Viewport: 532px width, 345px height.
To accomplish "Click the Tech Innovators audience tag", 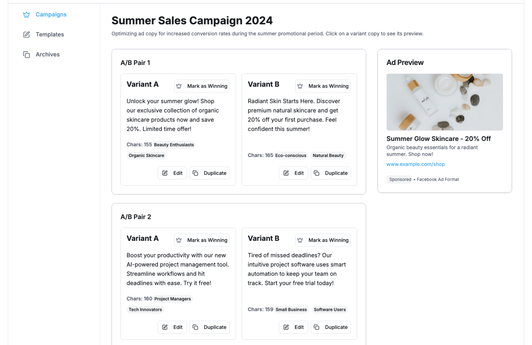I will [145, 310].
